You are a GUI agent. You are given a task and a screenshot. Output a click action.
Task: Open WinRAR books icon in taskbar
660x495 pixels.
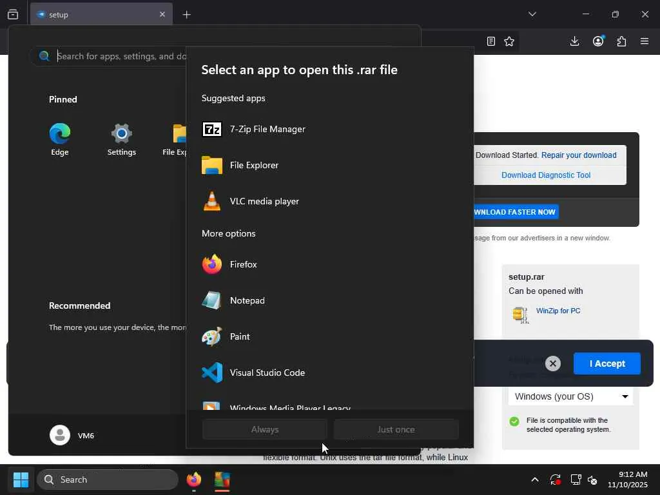coord(222,480)
